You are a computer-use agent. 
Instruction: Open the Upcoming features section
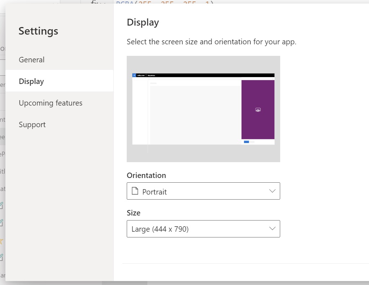(50, 103)
